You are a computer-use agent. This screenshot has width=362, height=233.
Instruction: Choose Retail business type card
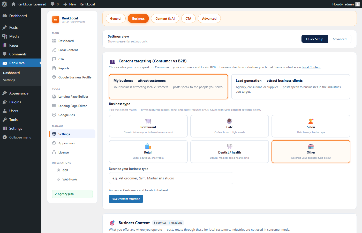(148, 151)
